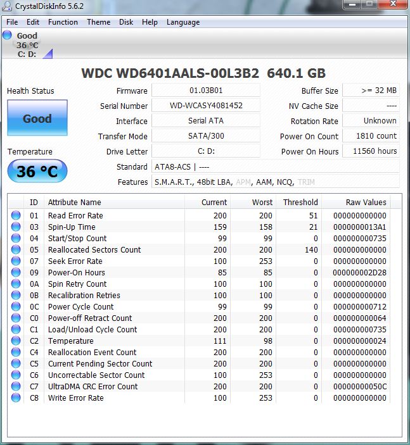Viewport: 410px width, 445px height.
Task: Select the Write Error Rate attribute name
Action: (x=75, y=398)
